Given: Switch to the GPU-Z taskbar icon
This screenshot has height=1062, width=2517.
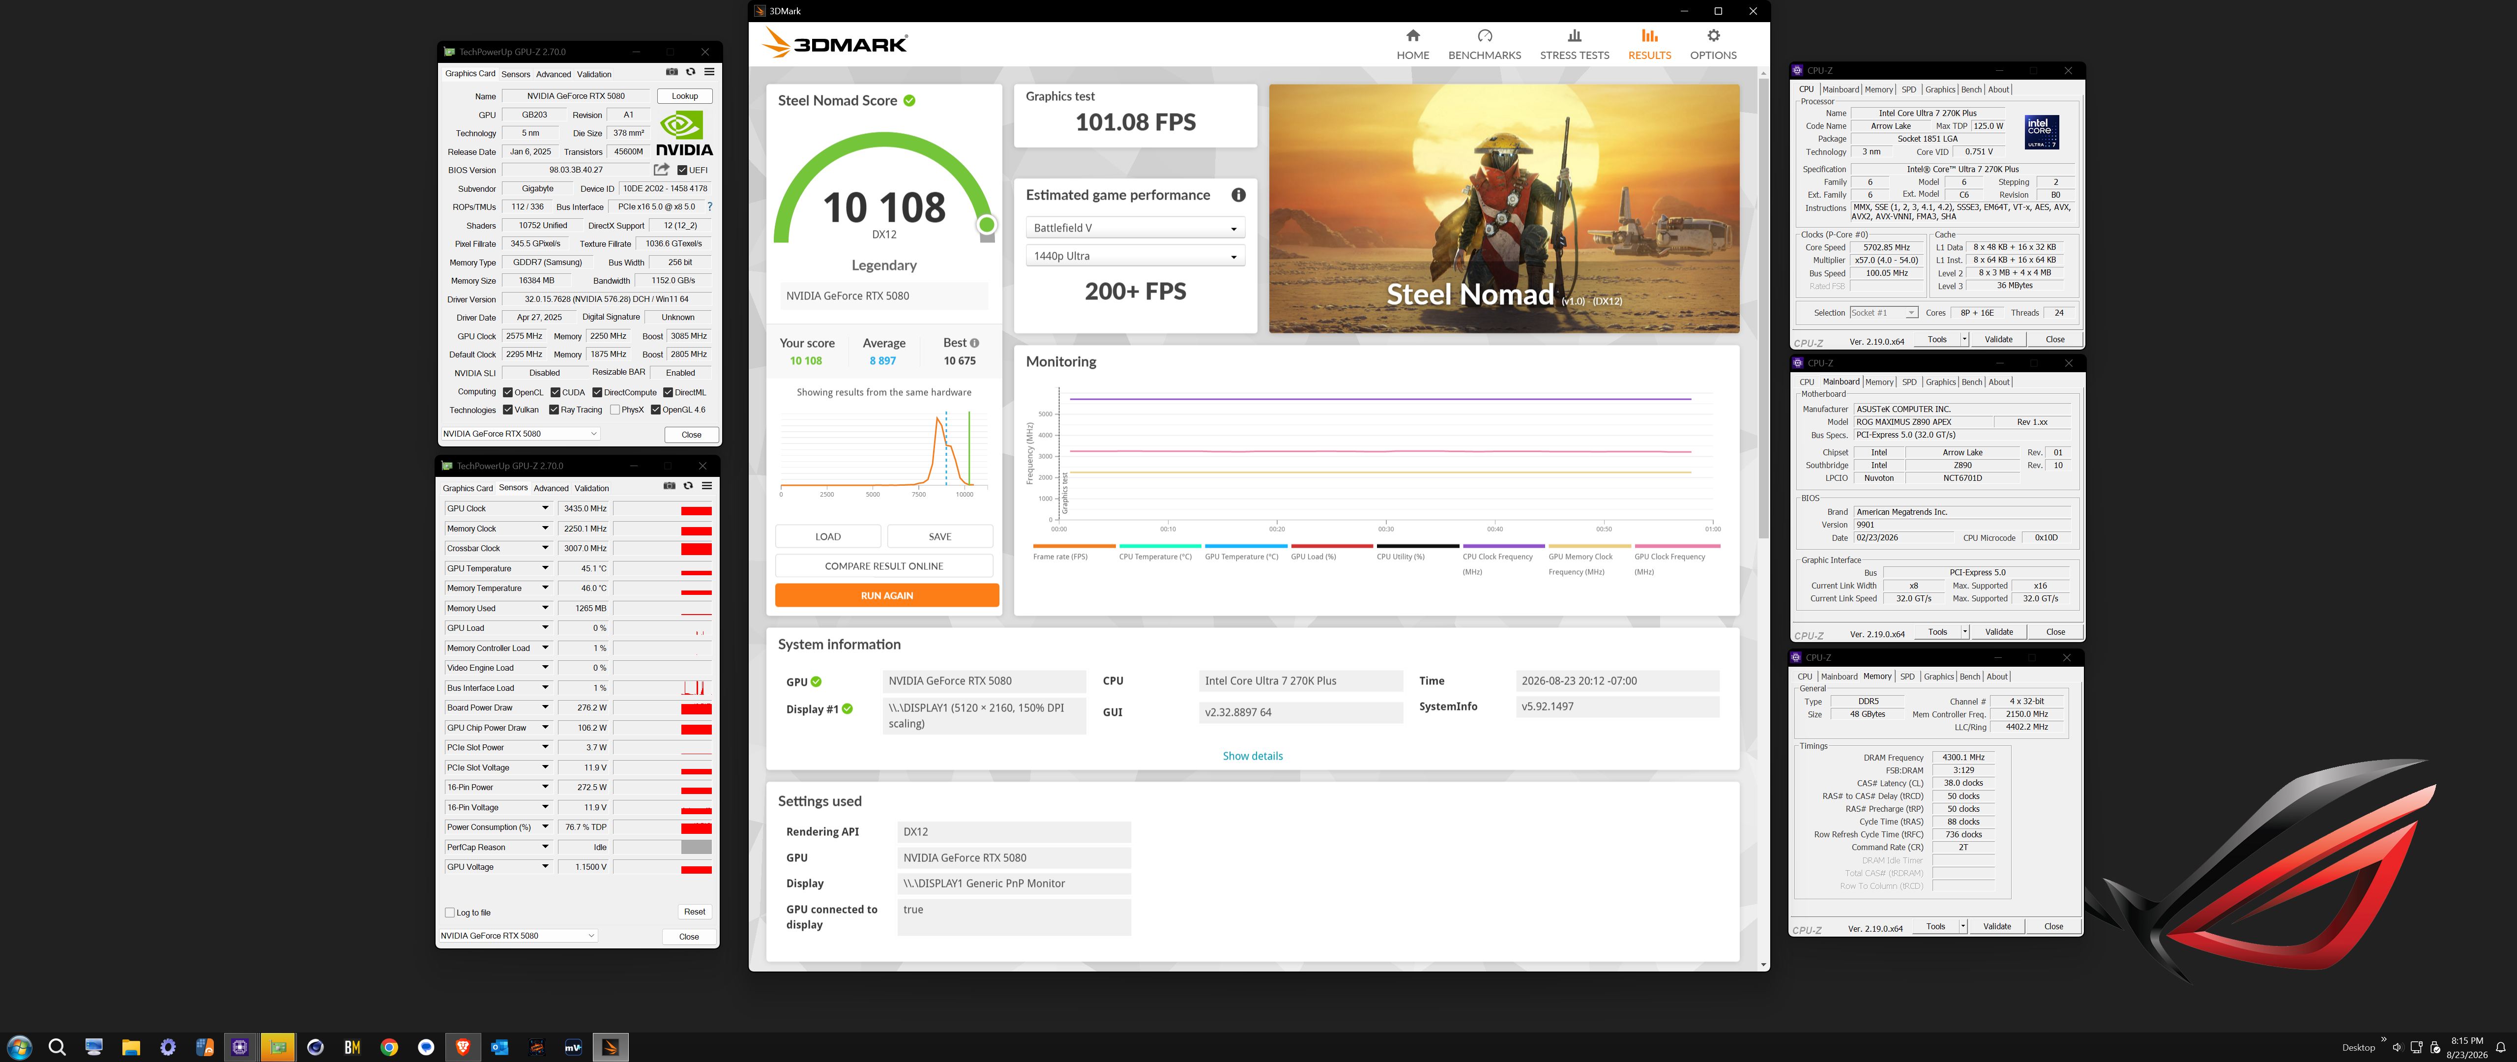Looking at the screenshot, I should pyautogui.click(x=278, y=1047).
